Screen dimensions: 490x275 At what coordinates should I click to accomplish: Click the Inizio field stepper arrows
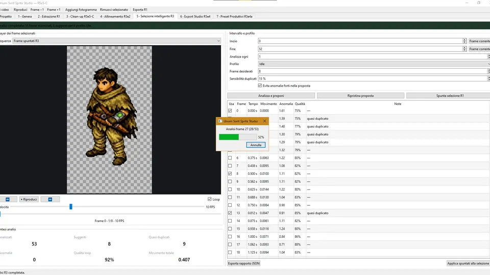click(x=464, y=41)
